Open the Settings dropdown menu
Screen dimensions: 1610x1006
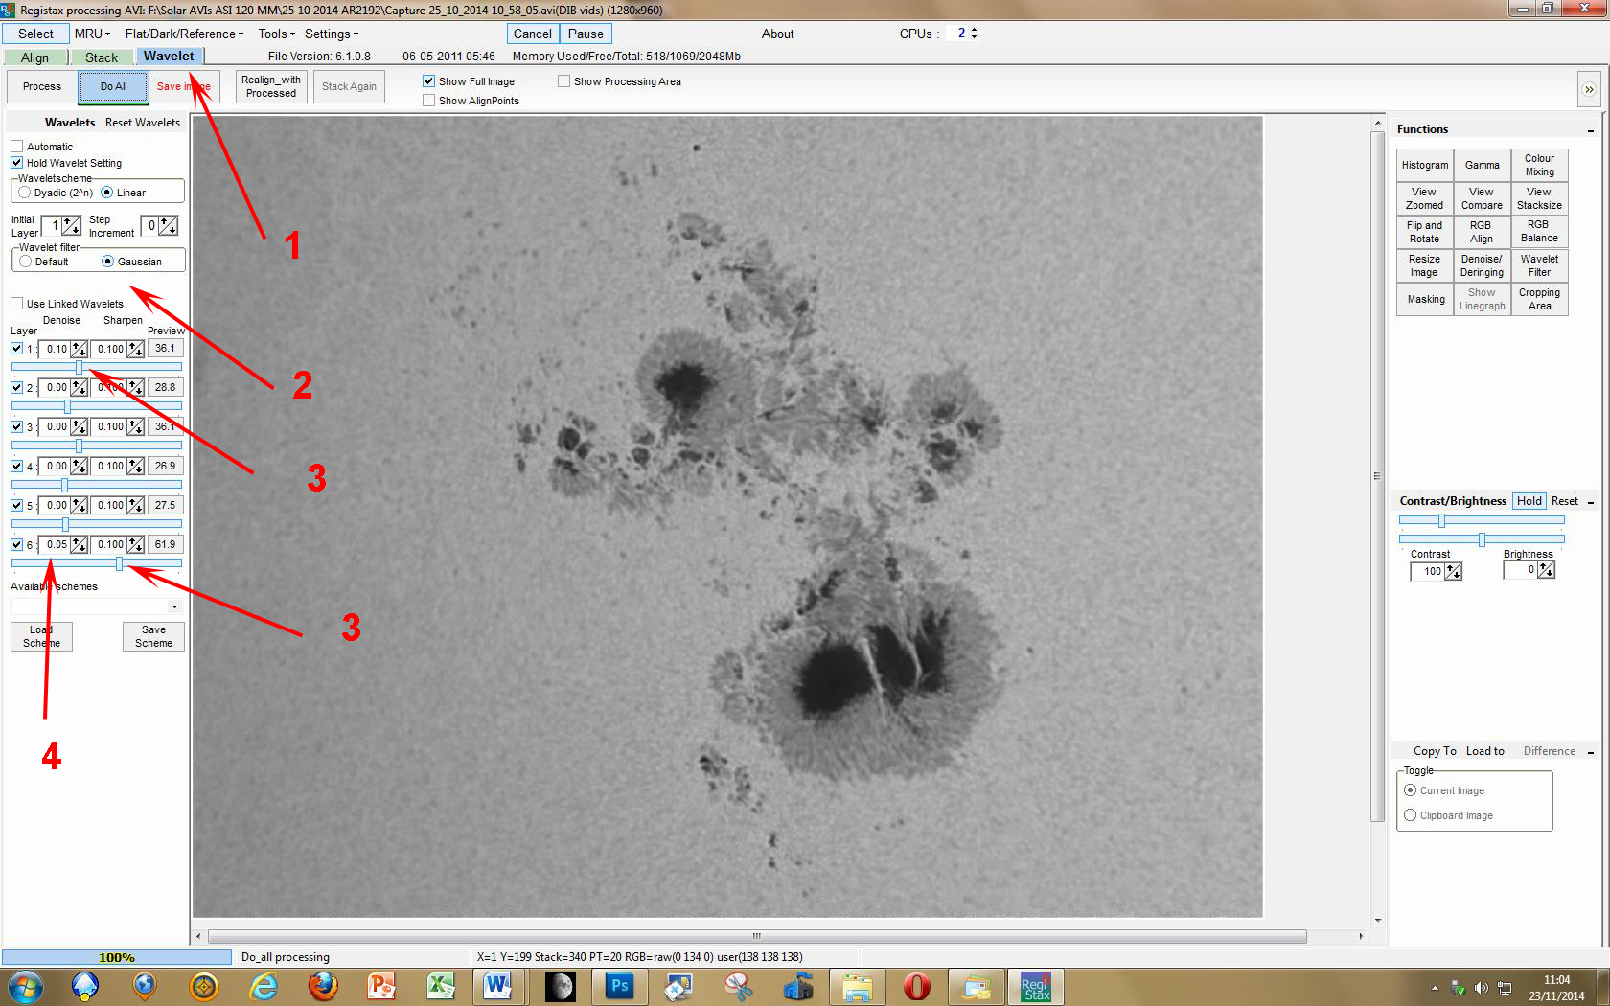tap(332, 34)
